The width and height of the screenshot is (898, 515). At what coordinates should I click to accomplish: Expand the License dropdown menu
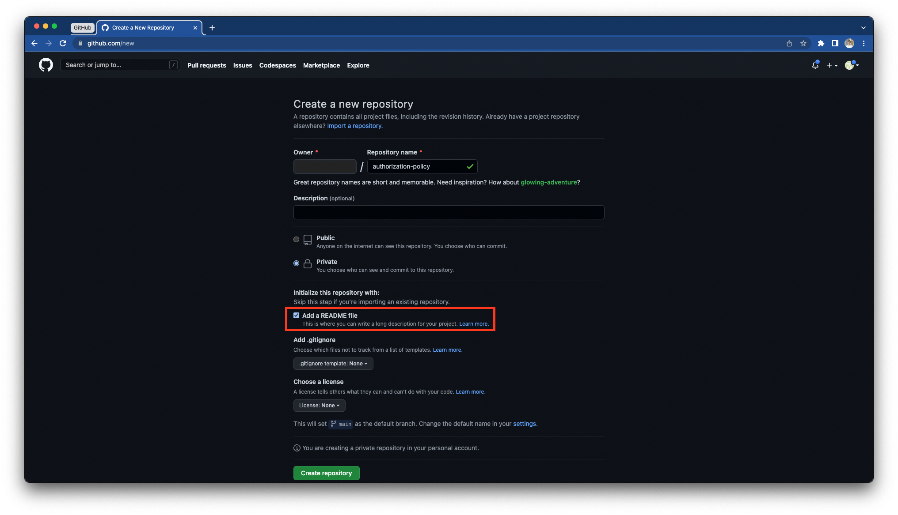[x=319, y=405]
